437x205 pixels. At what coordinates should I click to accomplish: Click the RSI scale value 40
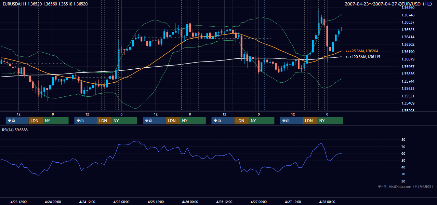pyautogui.click(x=403, y=167)
